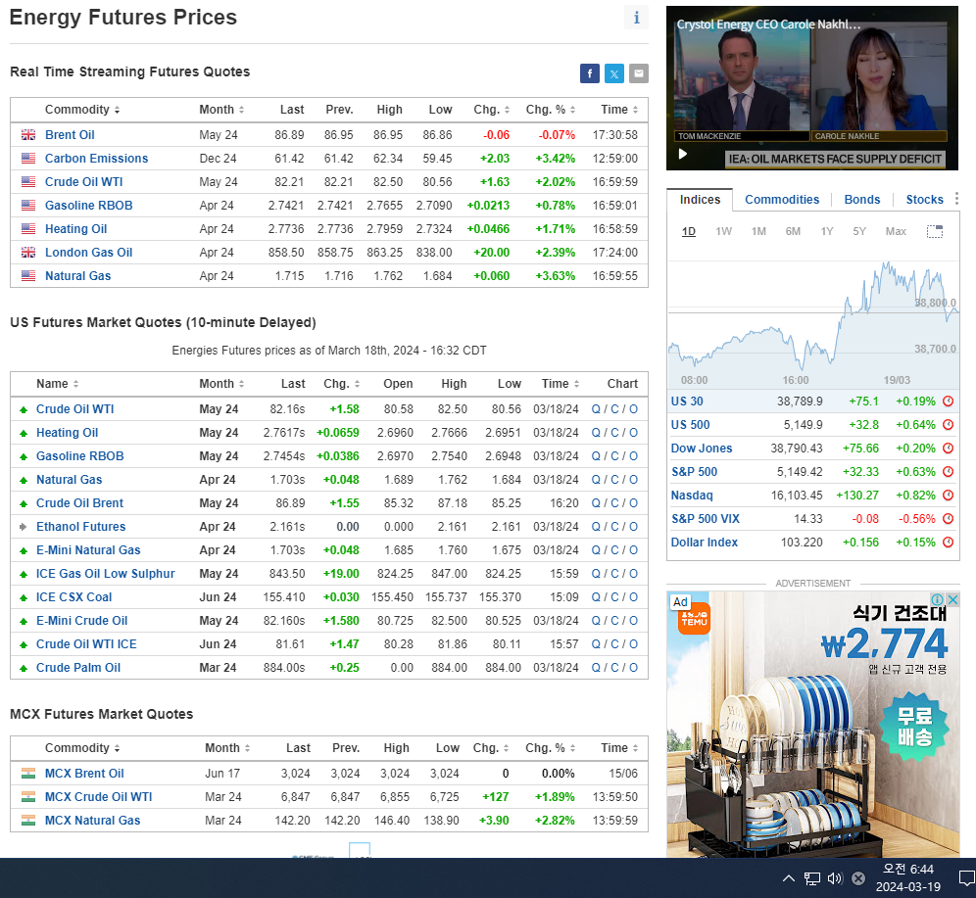976x898 pixels.
Task: Sort US futures table by Time column
Action: pos(561,384)
